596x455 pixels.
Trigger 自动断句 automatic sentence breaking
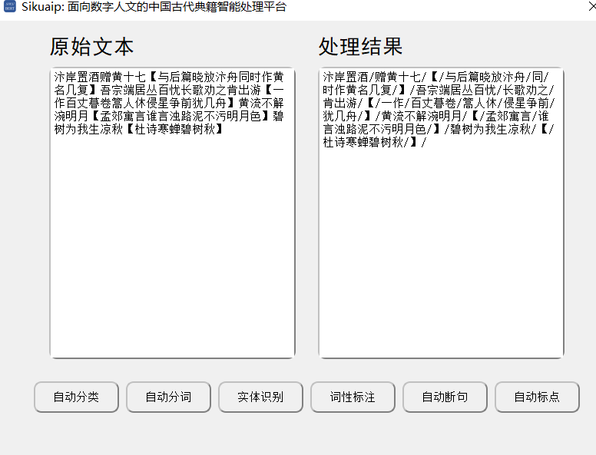[445, 397]
